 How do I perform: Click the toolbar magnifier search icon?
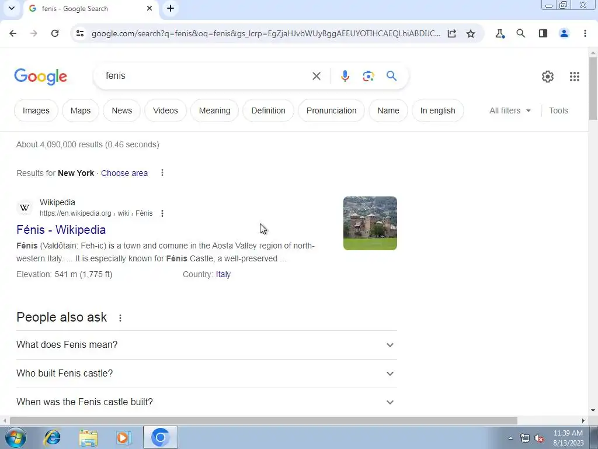click(x=520, y=33)
